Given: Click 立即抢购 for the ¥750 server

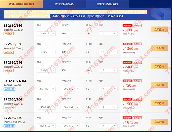Looking at the screenshot, I should tap(159, 85).
